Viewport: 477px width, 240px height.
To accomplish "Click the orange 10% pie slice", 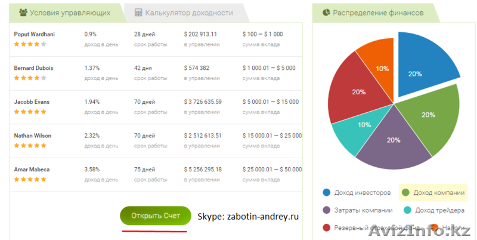I will [x=380, y=64].
